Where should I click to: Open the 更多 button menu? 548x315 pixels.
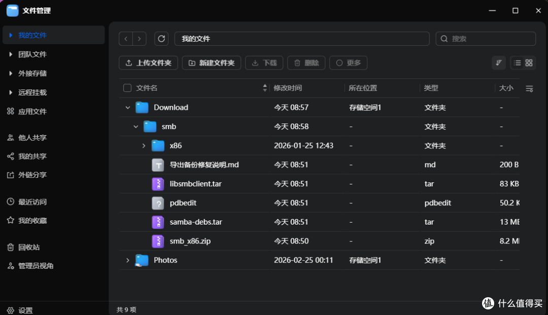coord(348,62)
